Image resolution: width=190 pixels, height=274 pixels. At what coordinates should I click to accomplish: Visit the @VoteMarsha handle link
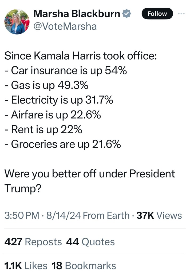tap(65, 26)
